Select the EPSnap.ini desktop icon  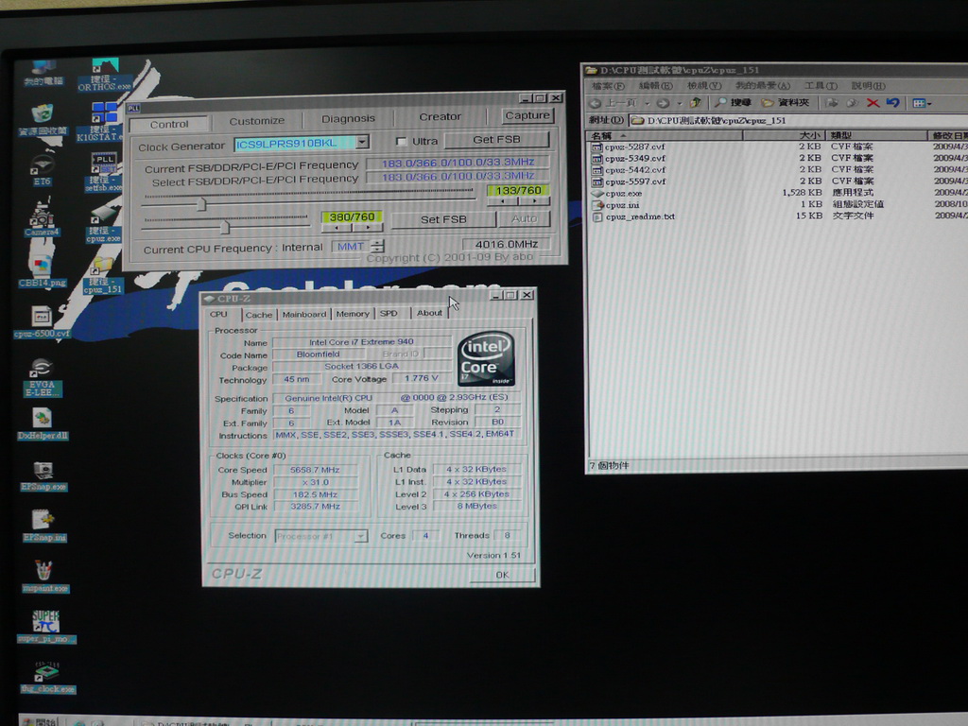tap(43, 526)
